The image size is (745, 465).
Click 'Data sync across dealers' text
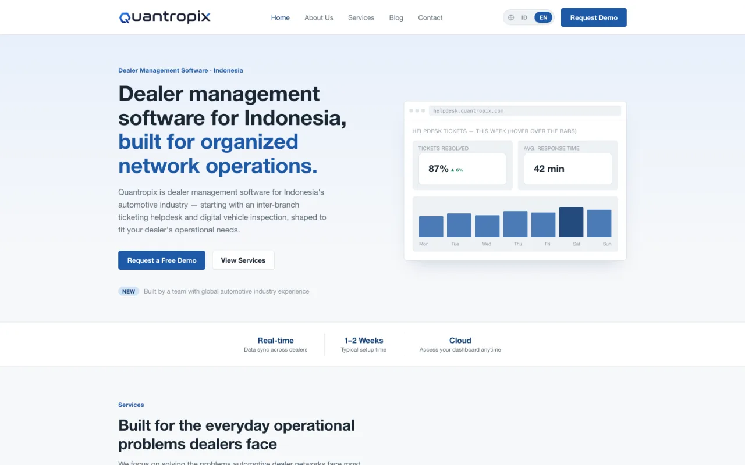[x=276, y=350]
